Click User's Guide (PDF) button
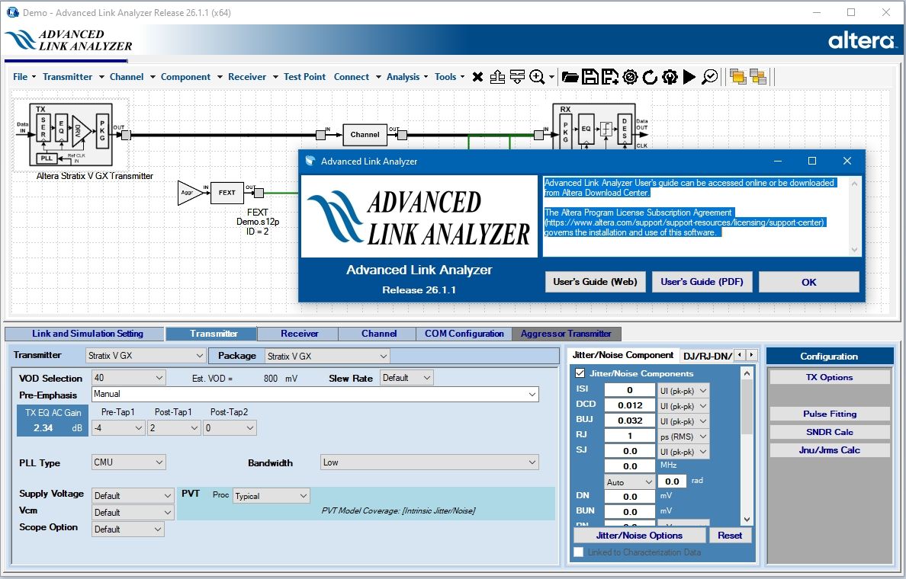906x579 pixels. [702, 282]
